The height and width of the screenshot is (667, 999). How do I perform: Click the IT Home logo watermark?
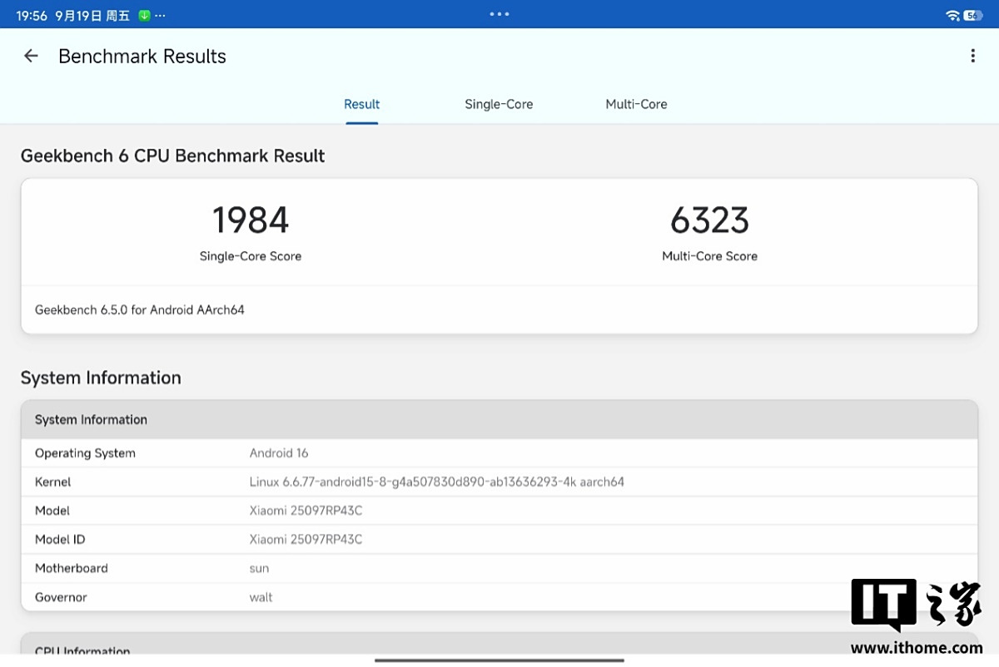pos(916,605)
